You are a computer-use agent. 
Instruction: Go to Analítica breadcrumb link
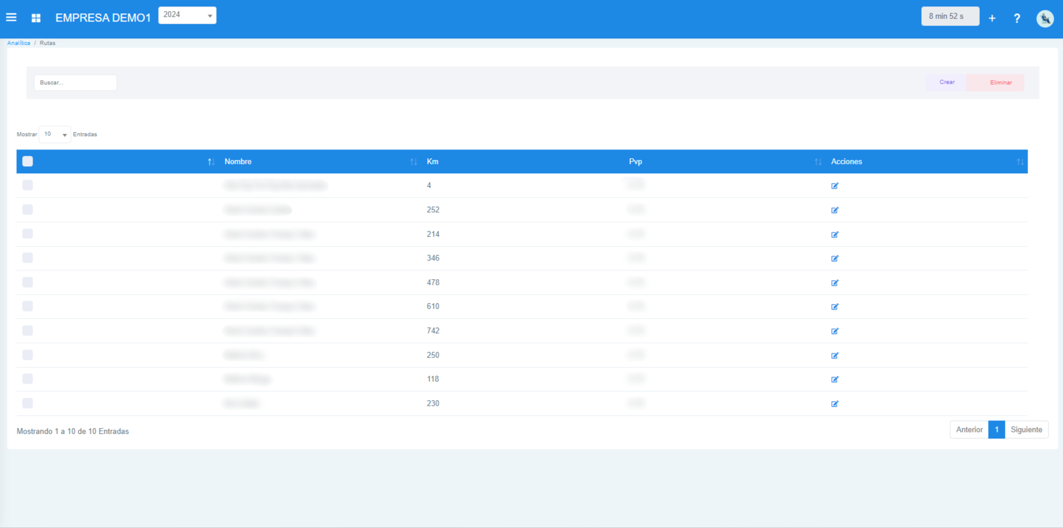point(19,43)
